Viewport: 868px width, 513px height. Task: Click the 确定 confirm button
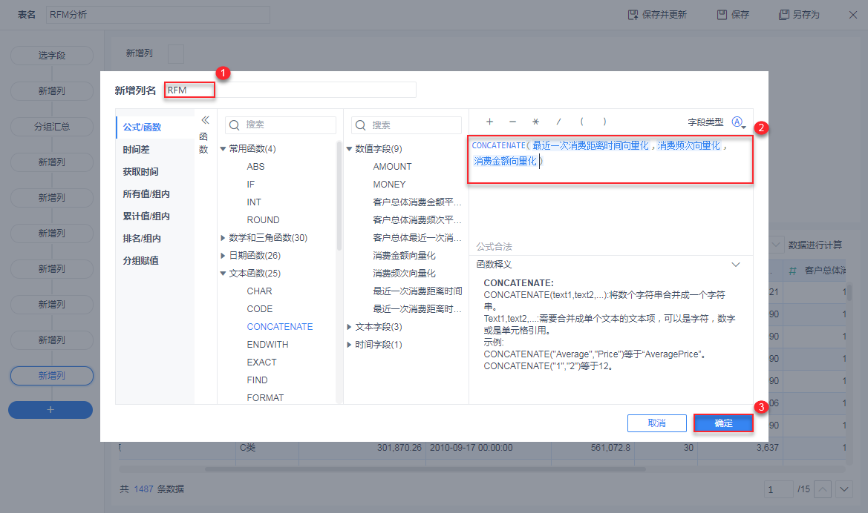pyautogui.click(x=723, y=423)
